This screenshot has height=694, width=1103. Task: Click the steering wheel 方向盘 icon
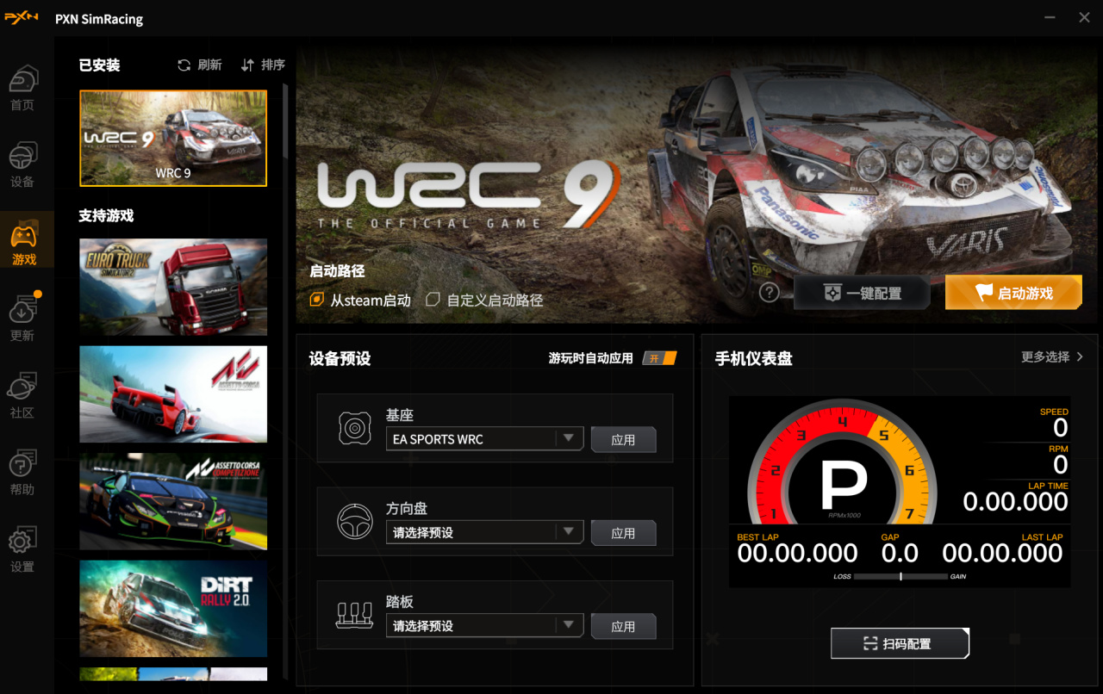[x=354, y=521]
